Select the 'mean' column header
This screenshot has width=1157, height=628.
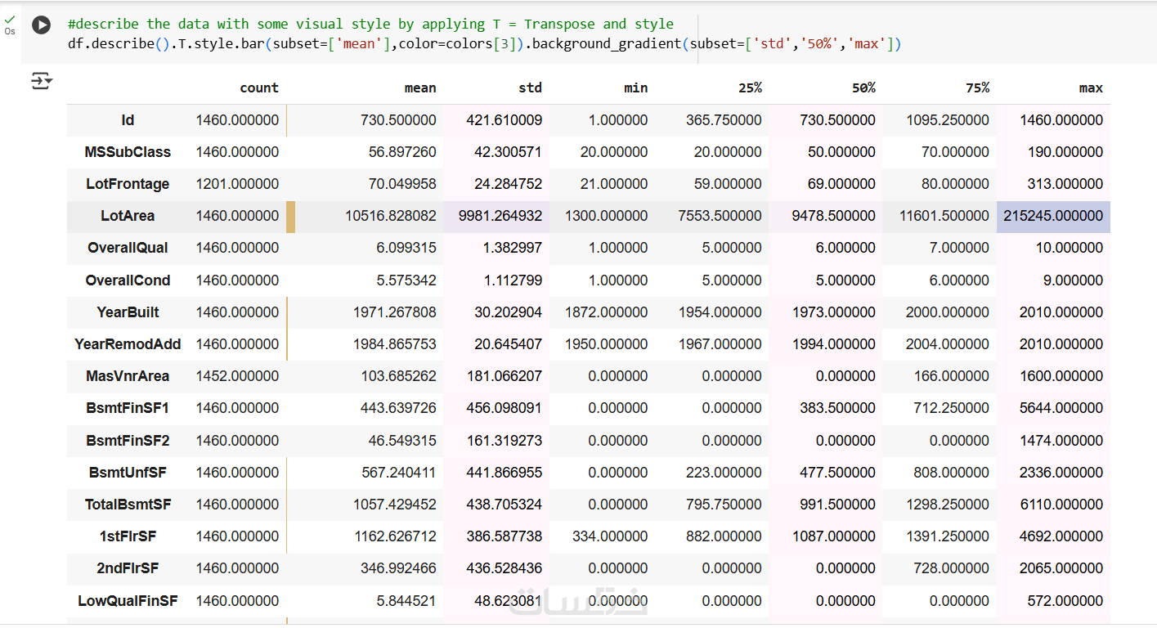point(420,87)
